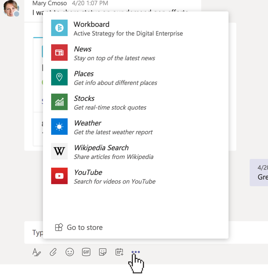
Task: Choose the Stocks menu entry text
Action: [84, 99]
